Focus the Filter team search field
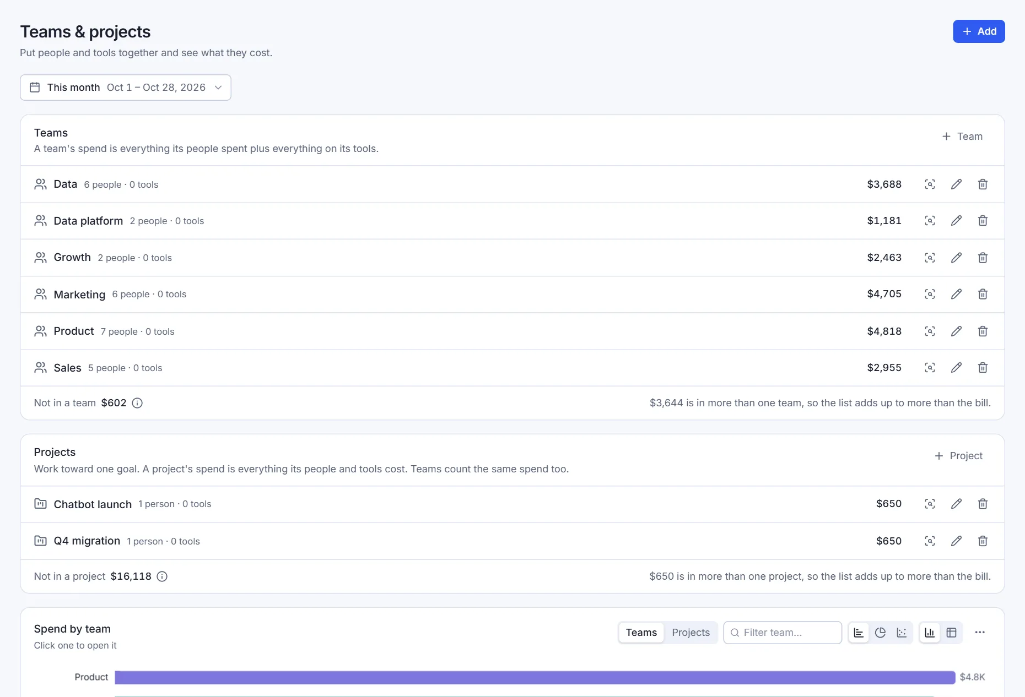Image resolution: width=1025 pixels, height=697 pixels. pos(783,633)
